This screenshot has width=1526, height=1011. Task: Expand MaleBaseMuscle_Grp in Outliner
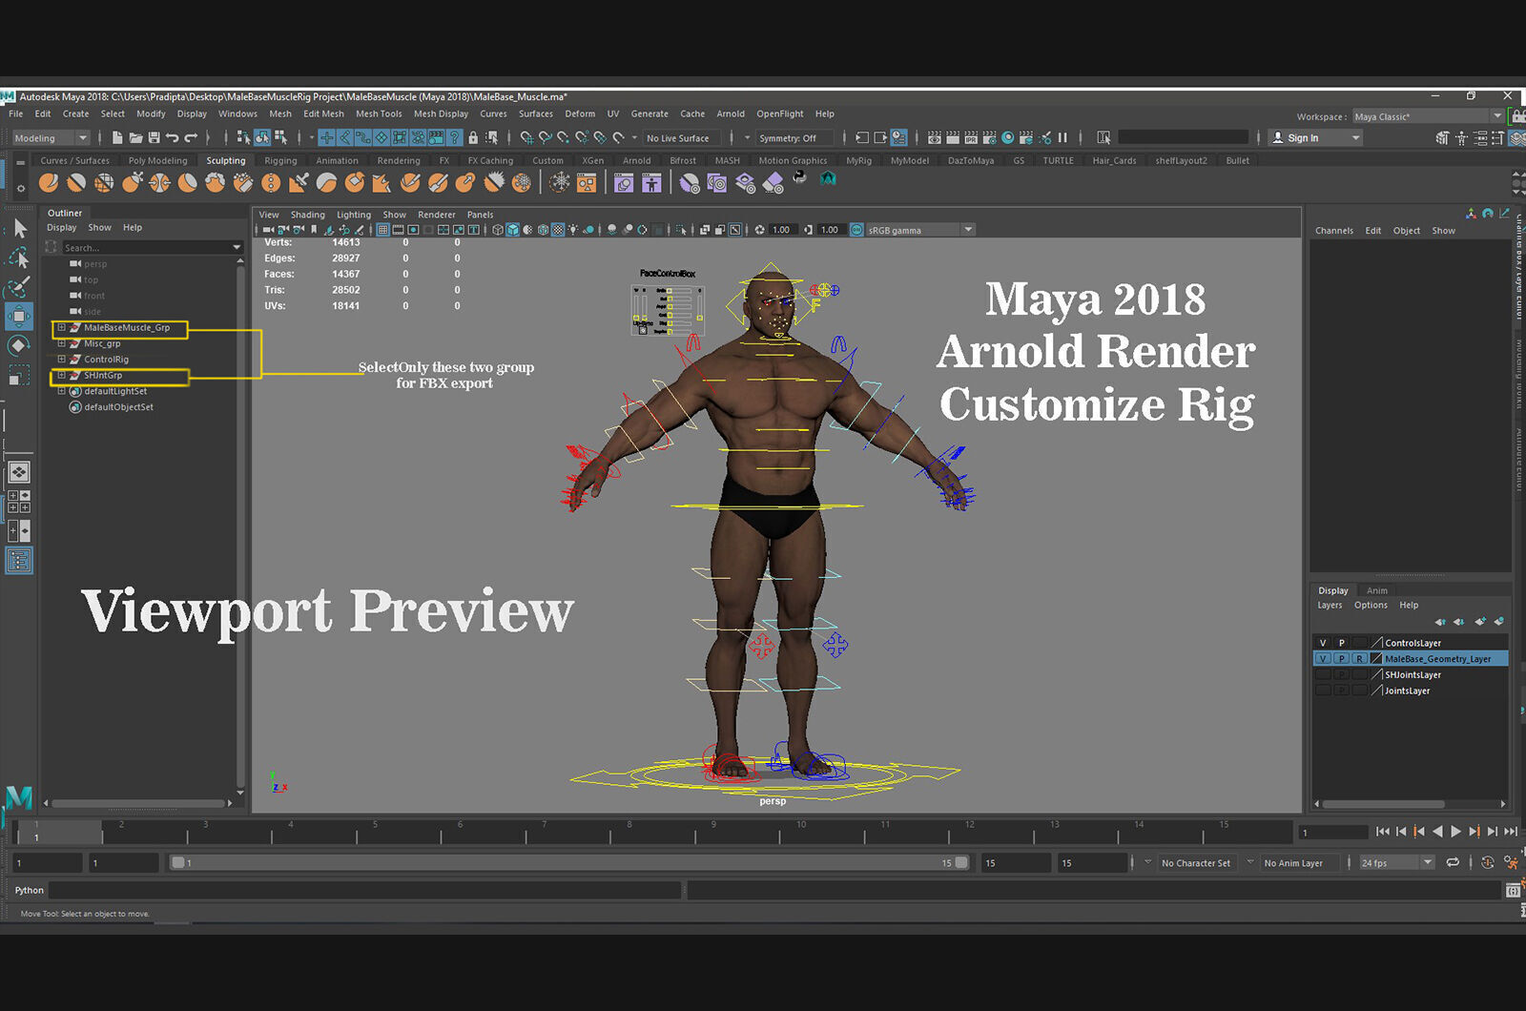click(x=61, y=327)
